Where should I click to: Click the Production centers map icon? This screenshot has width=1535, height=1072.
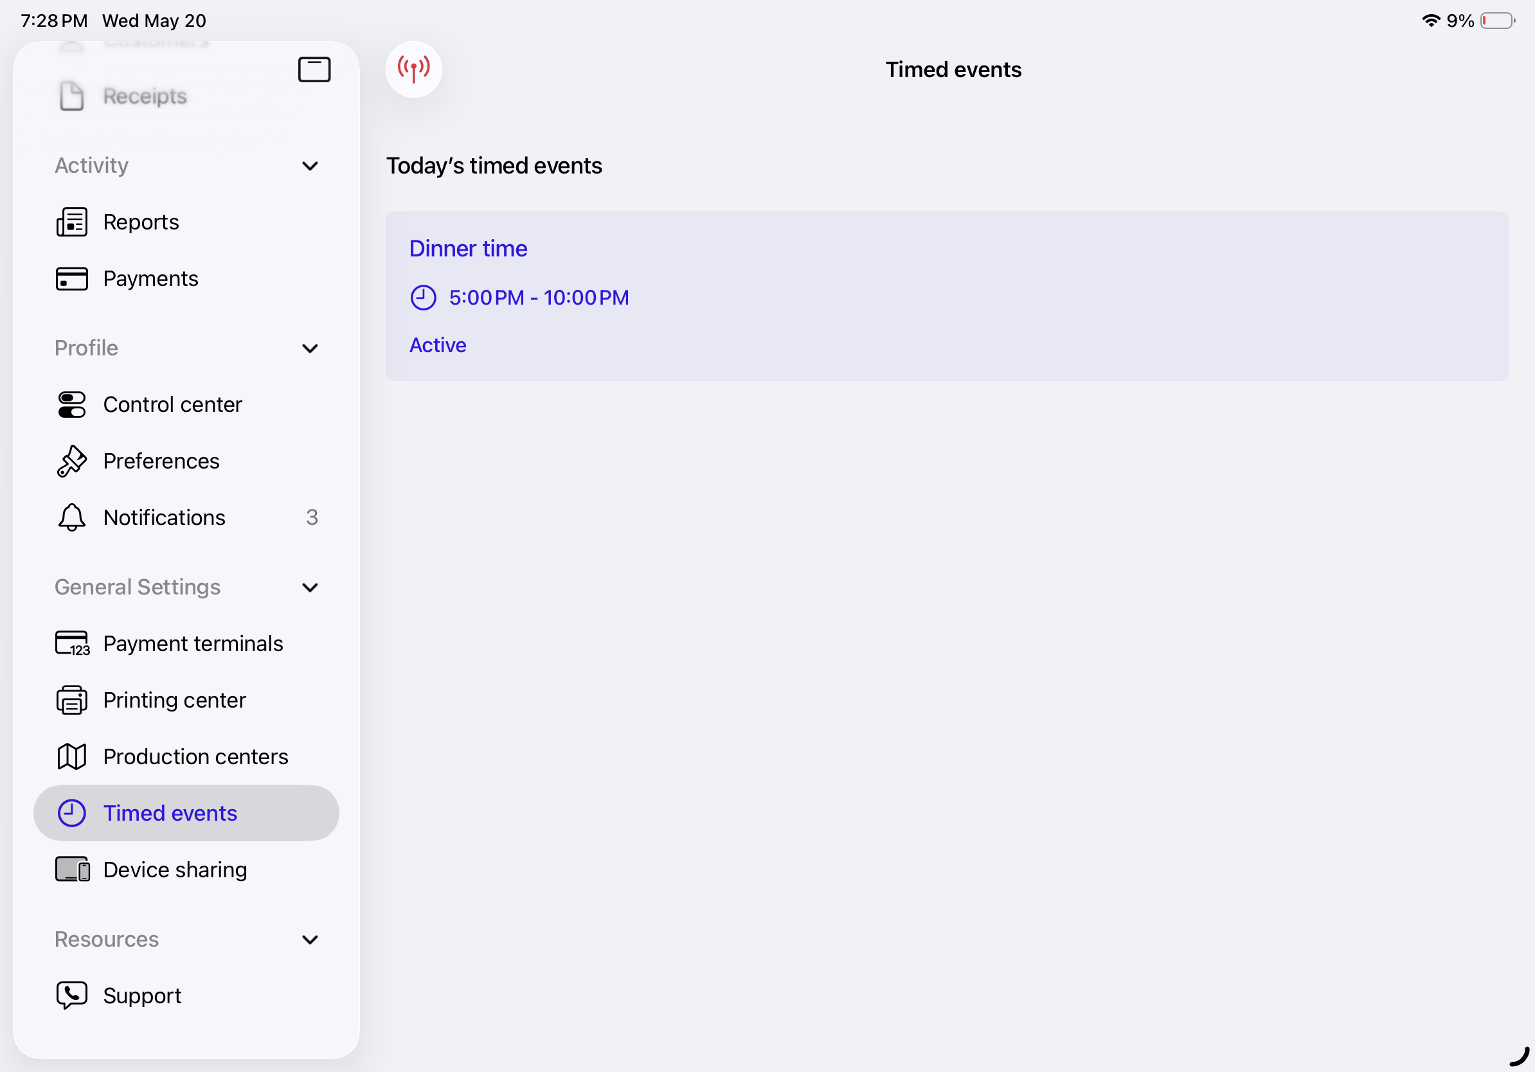pyautogui.click(x=71, y=756)
